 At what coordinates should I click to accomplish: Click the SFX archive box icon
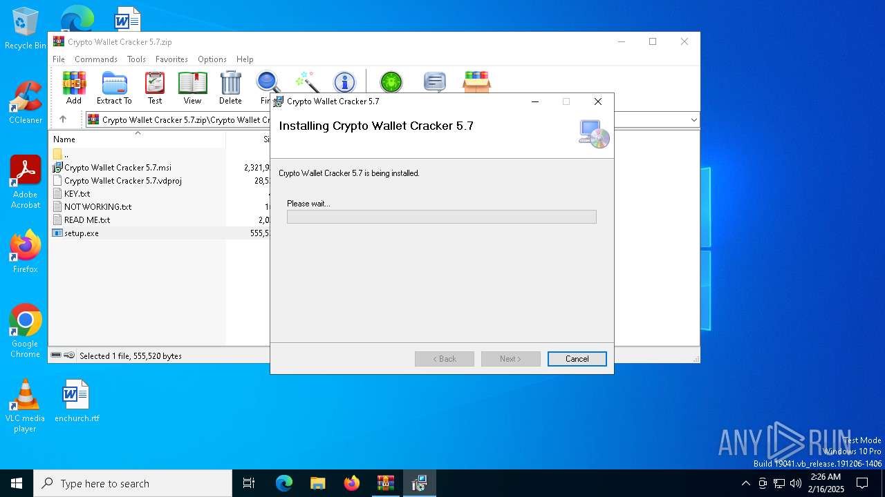476,81
